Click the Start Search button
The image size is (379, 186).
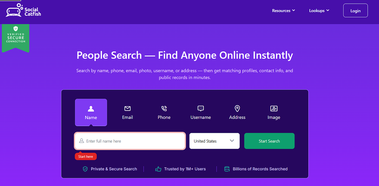pyautogui.click(x=269, y=141)
